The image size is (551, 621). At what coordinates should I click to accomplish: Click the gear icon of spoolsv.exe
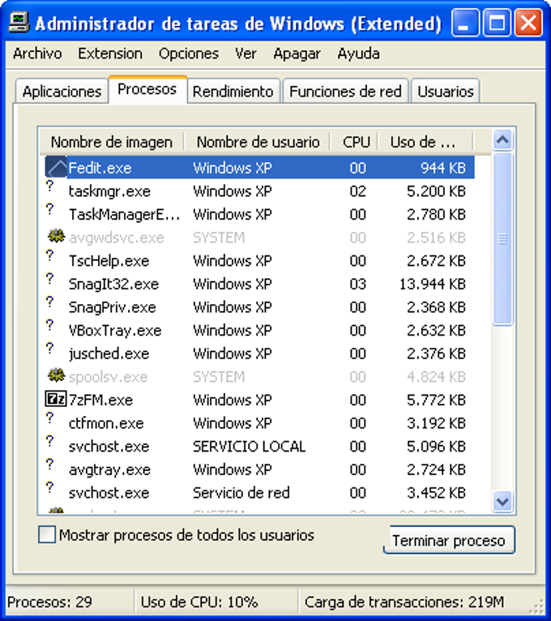point(56,375)
